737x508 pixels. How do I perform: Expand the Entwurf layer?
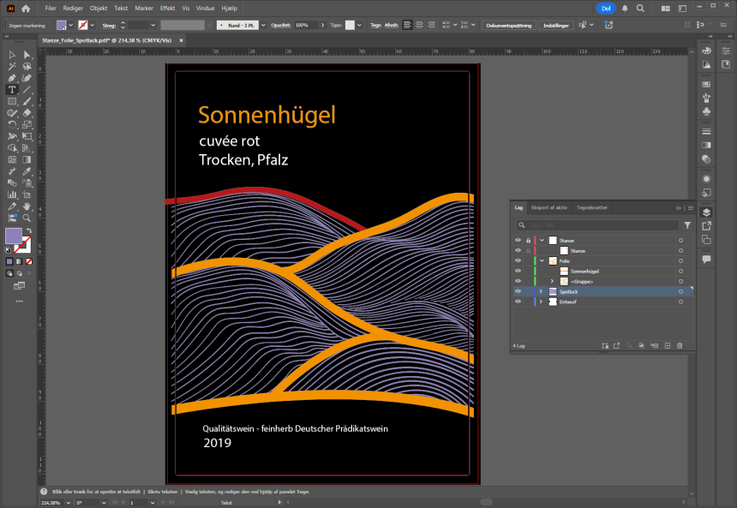[x=541, y=302]
